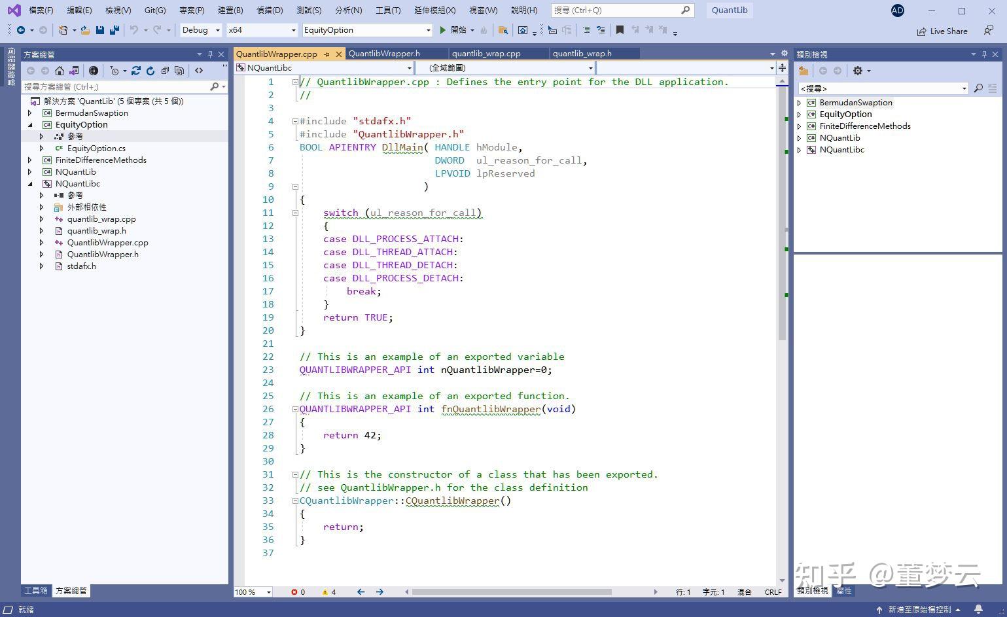This screenshot has height=617, width=1007.
Task: Switch to the quantlib_wrap.cpp tab
Action: coord(486,54)
